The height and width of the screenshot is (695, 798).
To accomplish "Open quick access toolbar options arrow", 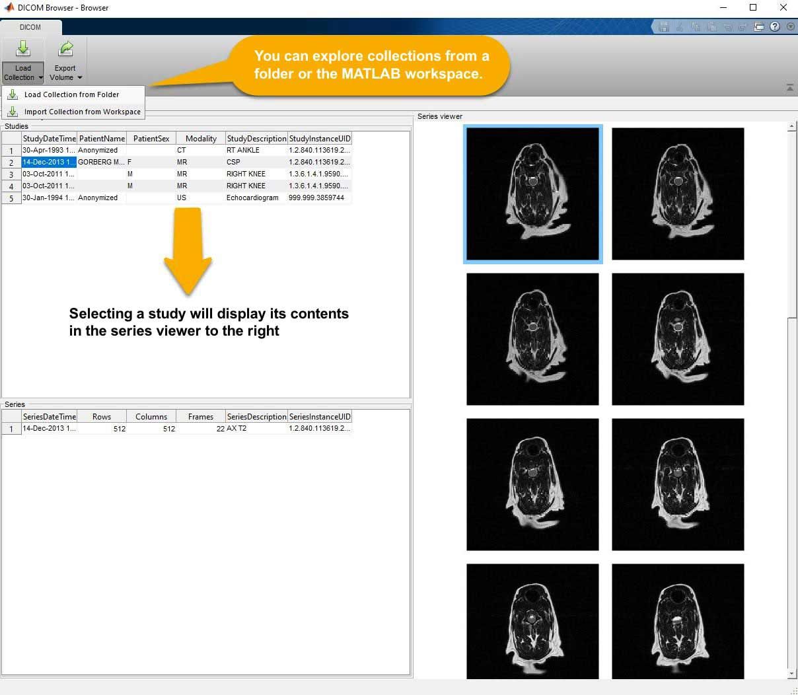I will tap(790, 26).
